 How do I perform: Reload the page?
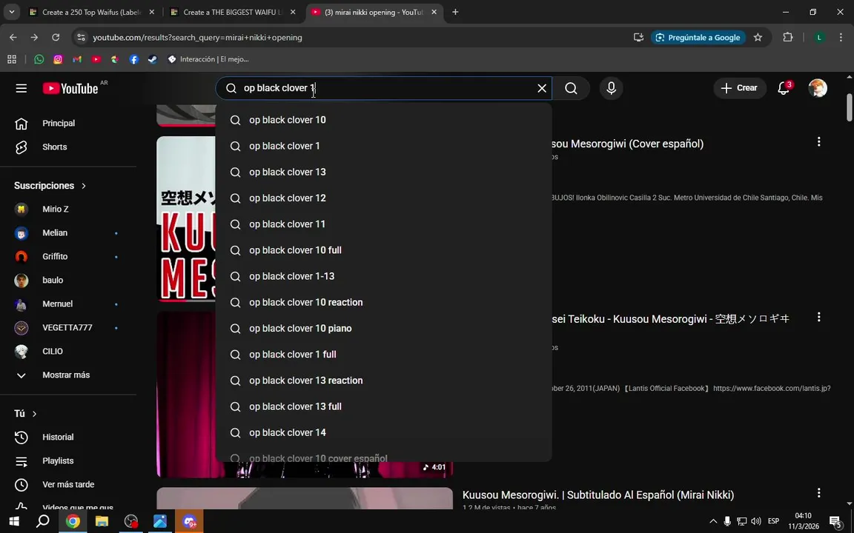tap(56, 38)
